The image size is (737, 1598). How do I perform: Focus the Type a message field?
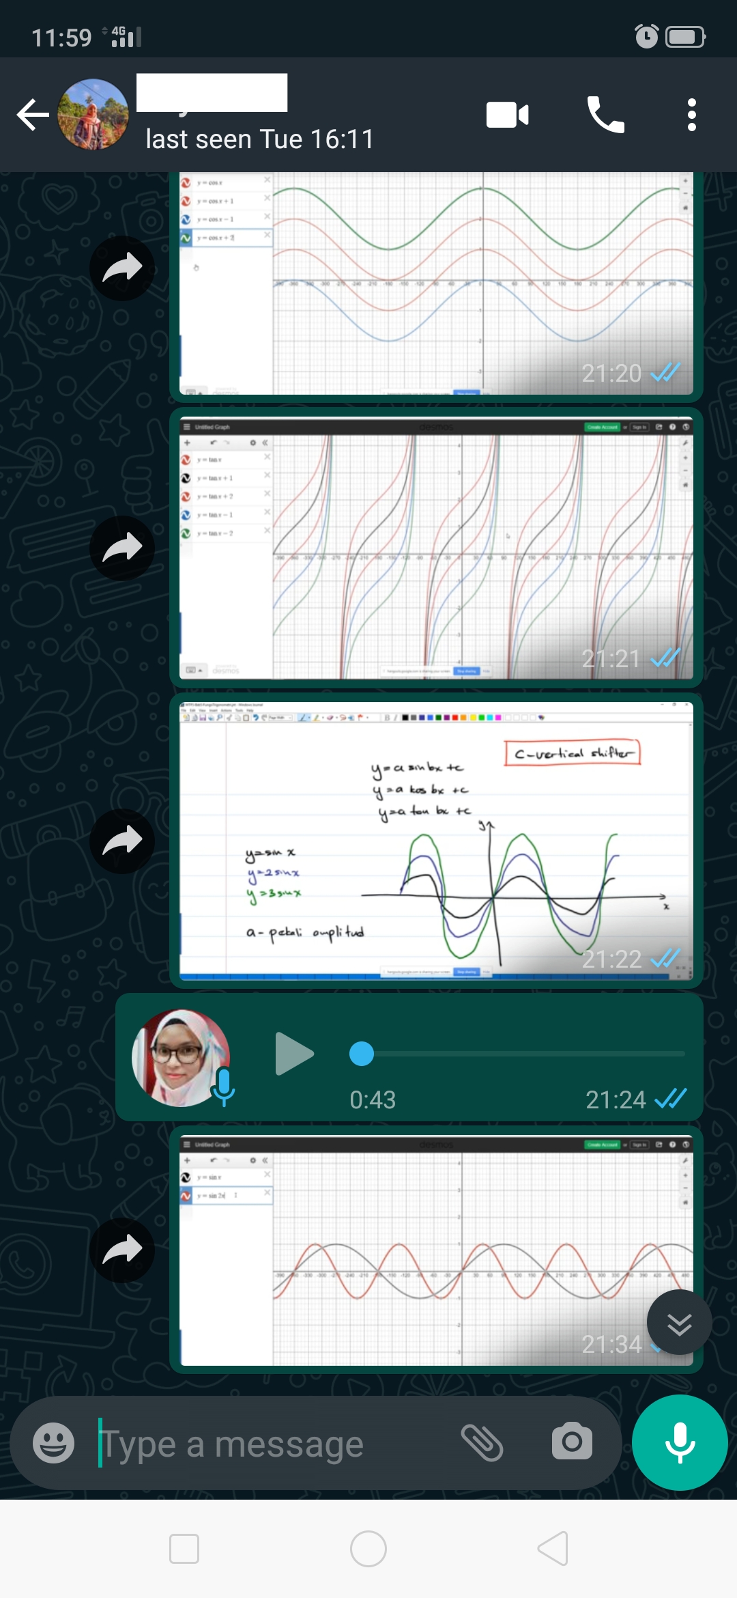[x=273, y=1444]
